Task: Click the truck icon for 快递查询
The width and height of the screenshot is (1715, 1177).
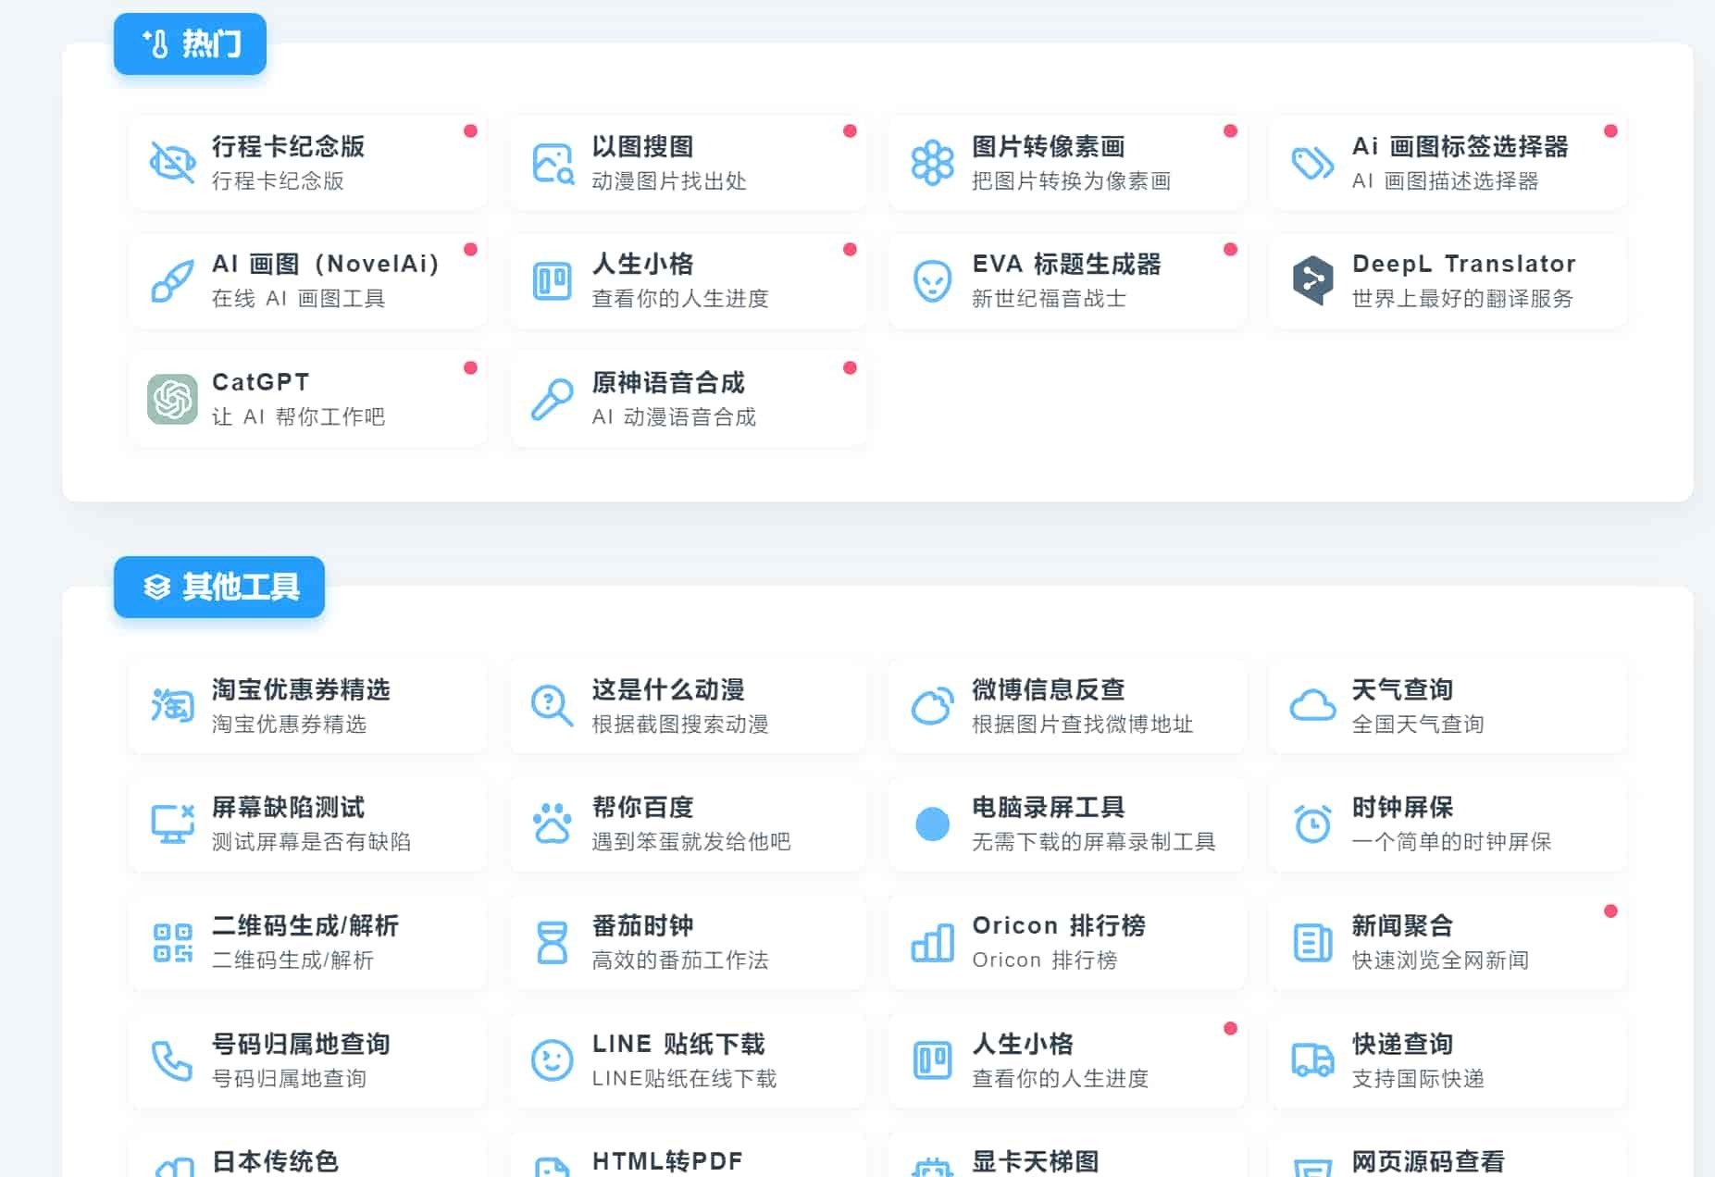Action: (1312, 1060)
